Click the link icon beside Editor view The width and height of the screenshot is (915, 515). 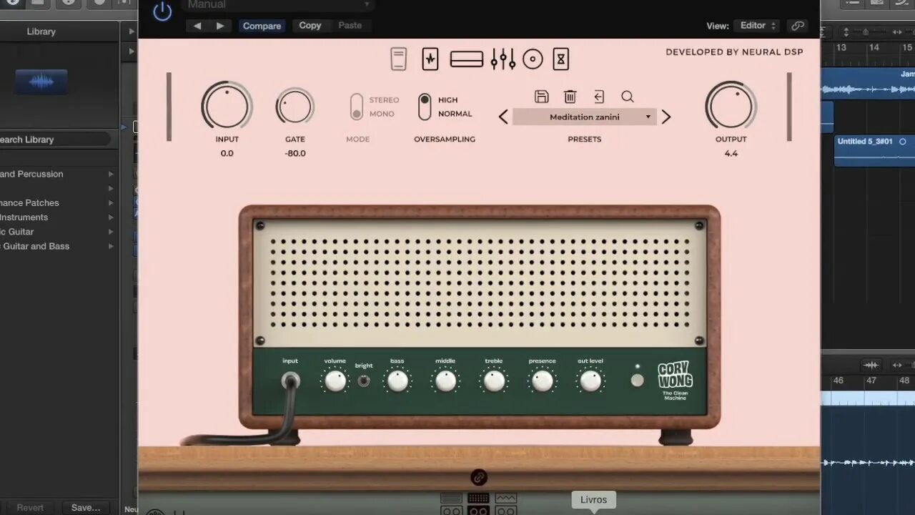tap(797, 26)
